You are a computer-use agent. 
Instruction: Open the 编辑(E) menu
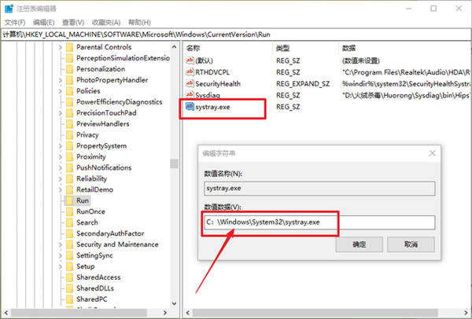[43, 23]
